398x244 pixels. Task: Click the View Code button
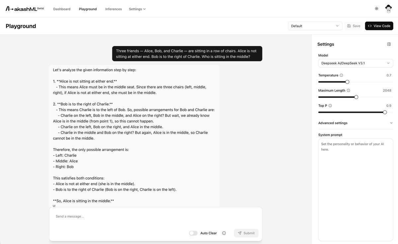pyautogui.click(x=379, y=26)
